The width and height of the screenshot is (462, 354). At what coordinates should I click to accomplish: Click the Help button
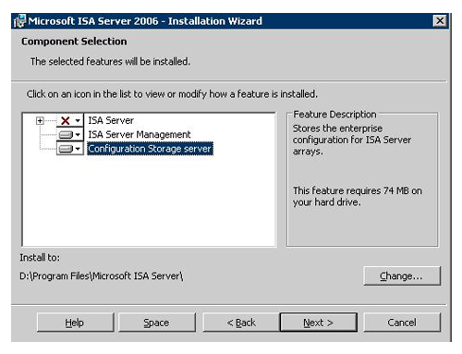(x=75, y=323)
